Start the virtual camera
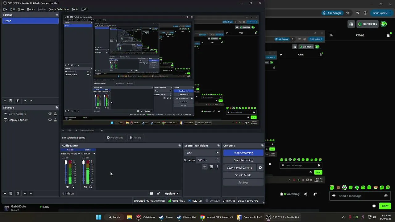The width and height of the screenshot is (395, 222). click(x=239, y=168)
